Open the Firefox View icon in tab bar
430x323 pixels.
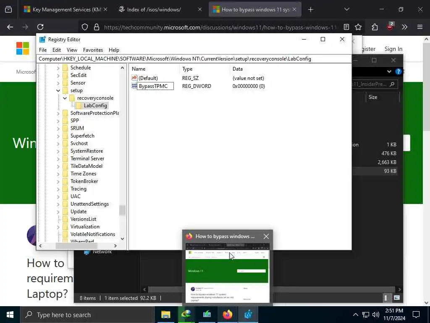8,10
